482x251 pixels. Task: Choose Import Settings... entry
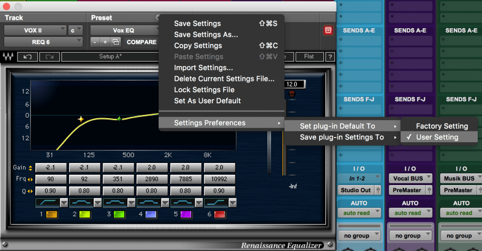[221, 68]
